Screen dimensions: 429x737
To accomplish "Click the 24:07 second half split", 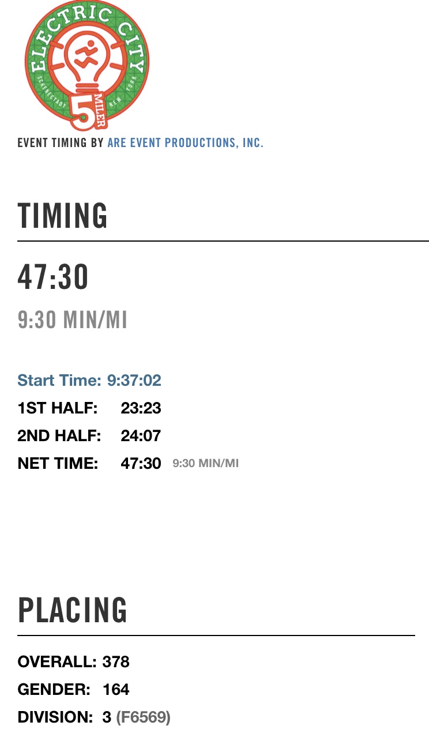I will coord(141,435).
